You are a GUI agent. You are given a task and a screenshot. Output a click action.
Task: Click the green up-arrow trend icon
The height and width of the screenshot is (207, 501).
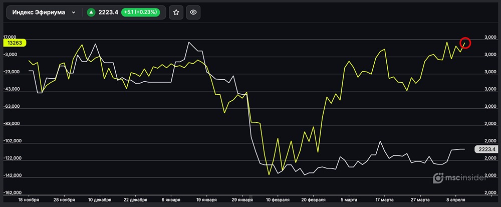click(x=91, y=13)
